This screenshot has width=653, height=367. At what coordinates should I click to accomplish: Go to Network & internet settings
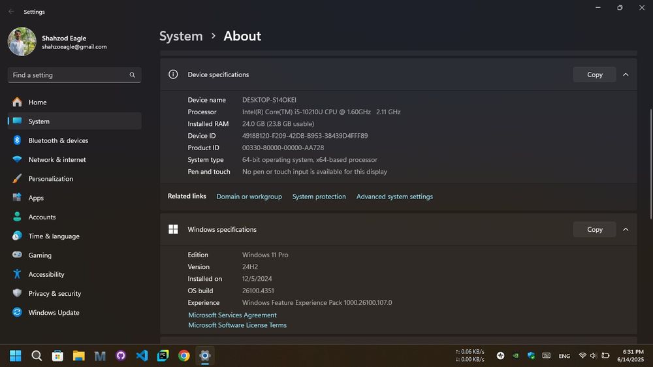74,159
